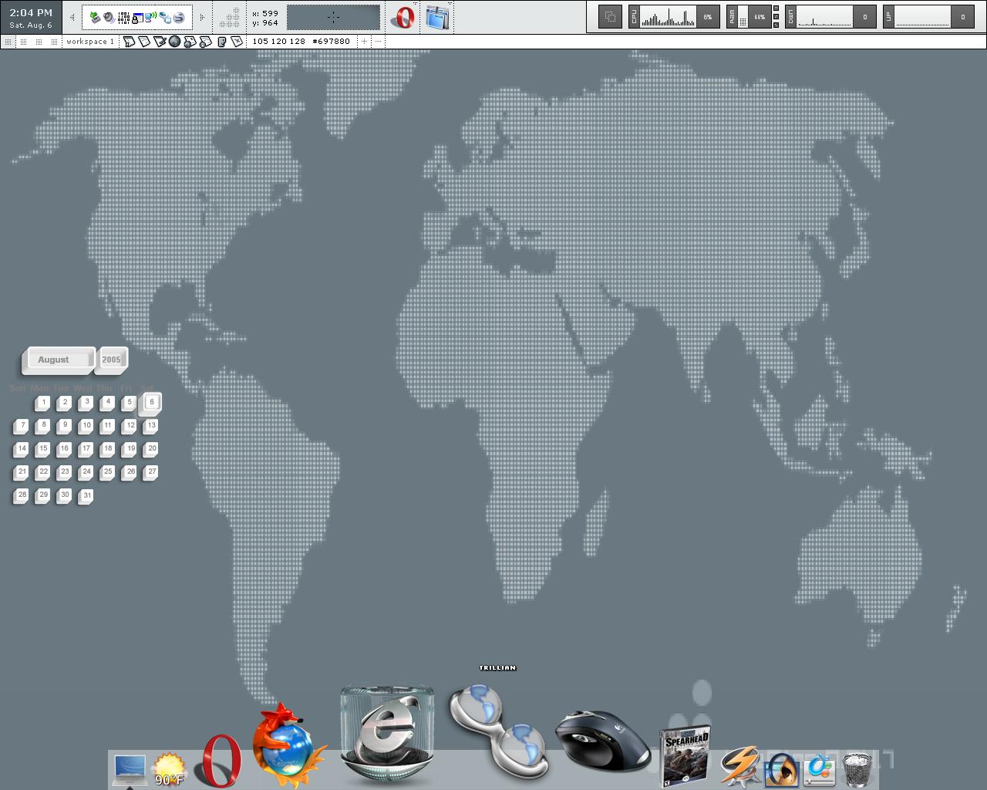
Task: Click the first workspace switcher grid box
Action: (x=8, y=42)
